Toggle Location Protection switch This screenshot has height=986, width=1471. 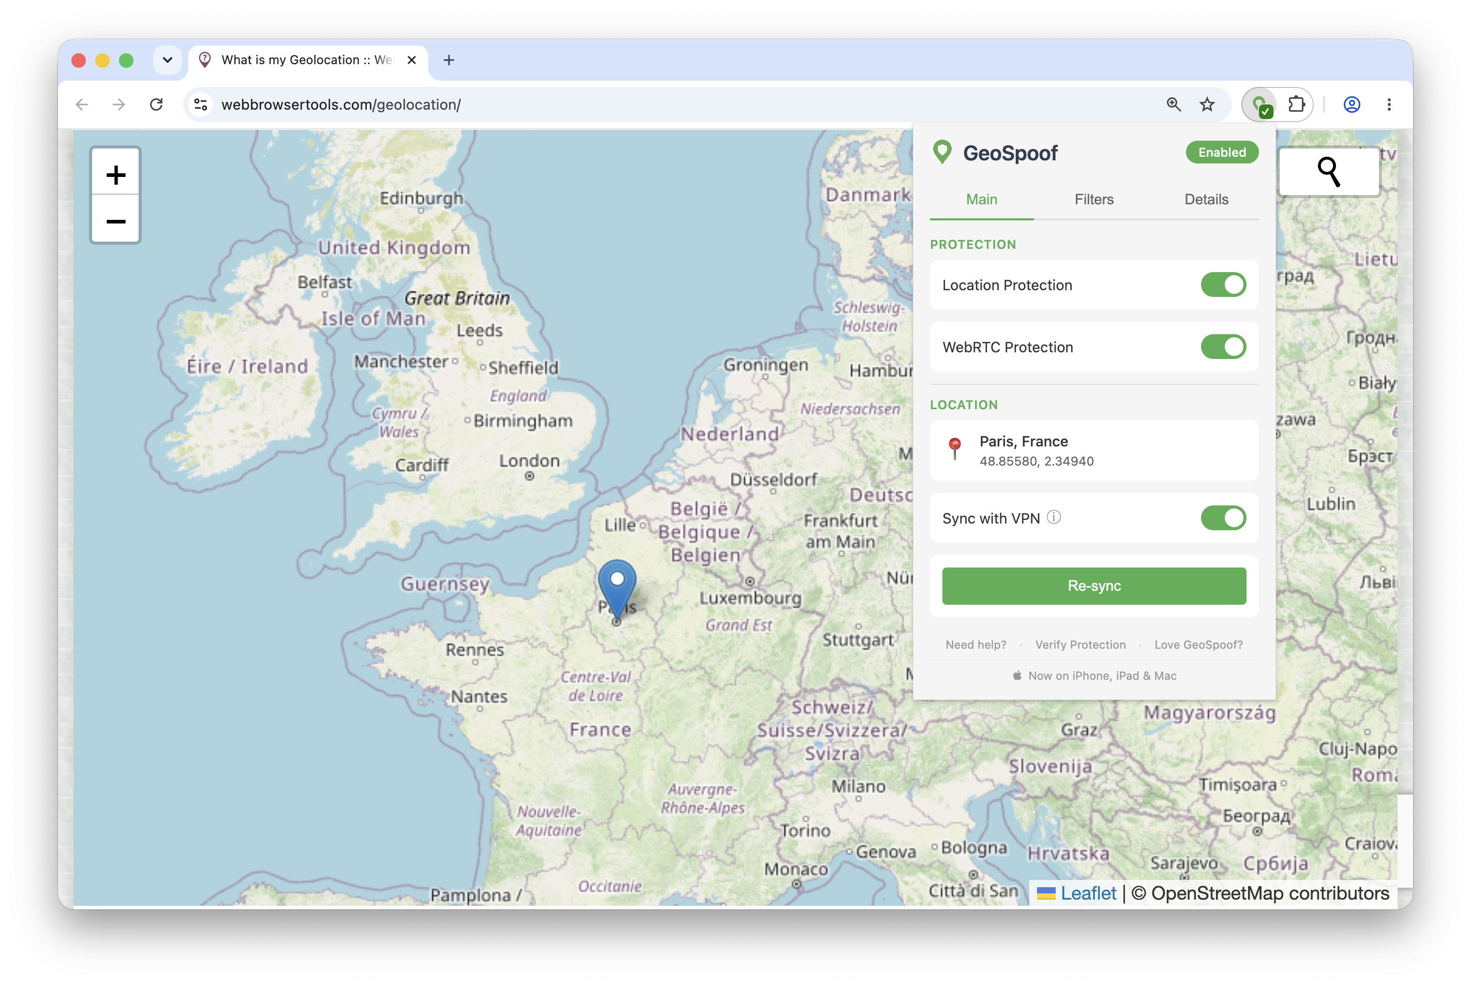[x=1223, y=285]
